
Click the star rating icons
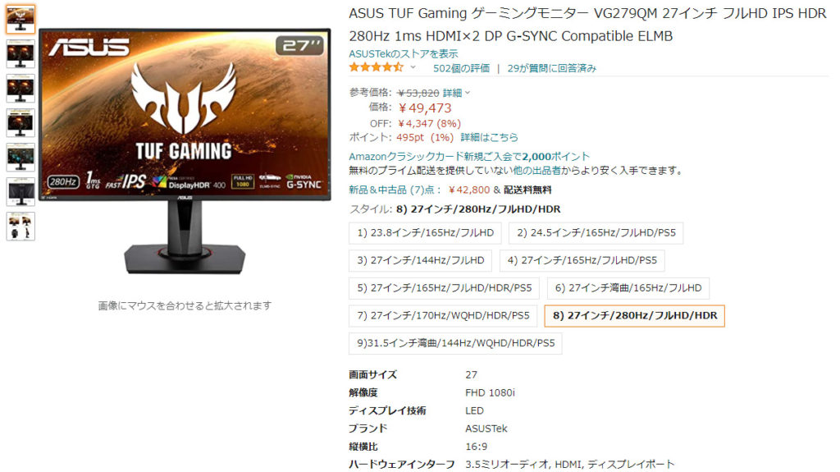coord(376,67)
